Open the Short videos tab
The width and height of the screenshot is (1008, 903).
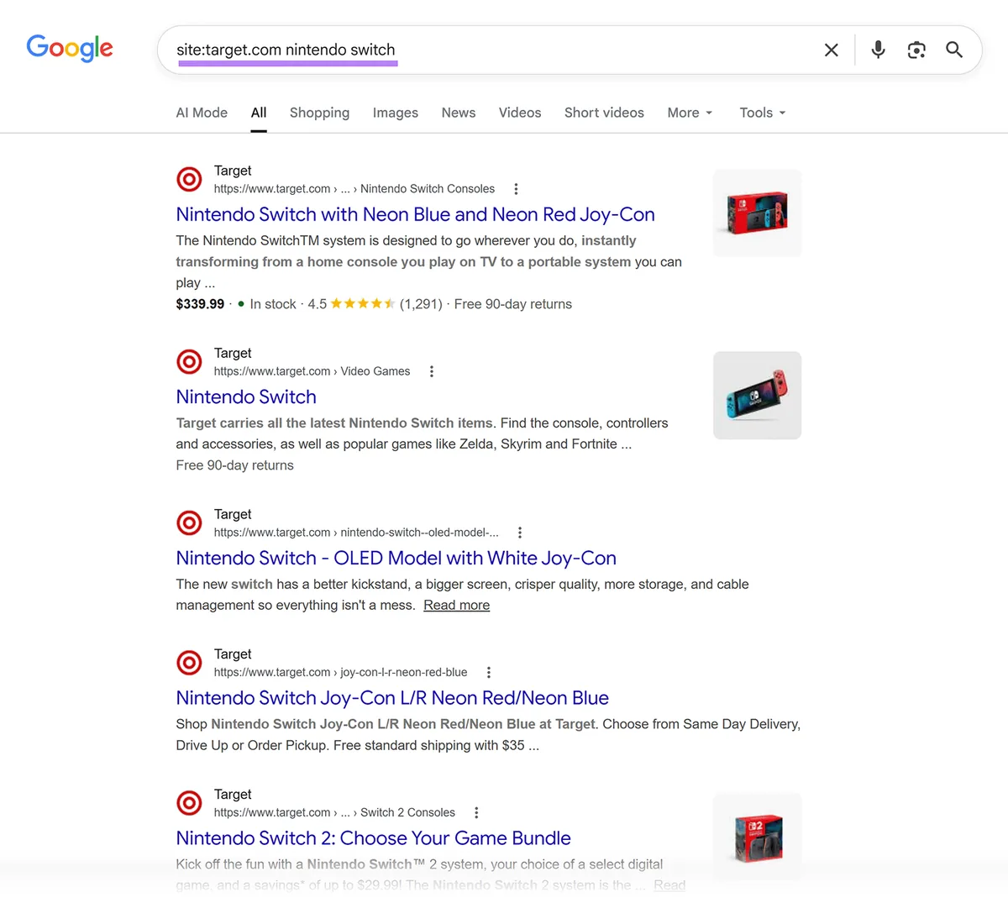(604, 113)
